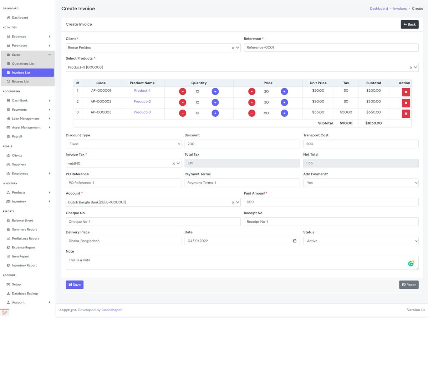Open Quotations List in the sidebar
The height and width of the screenshot is (373, 428).
click(23, 64)
